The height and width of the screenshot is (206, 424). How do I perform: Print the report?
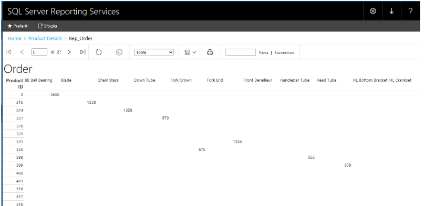coord(210,52)
